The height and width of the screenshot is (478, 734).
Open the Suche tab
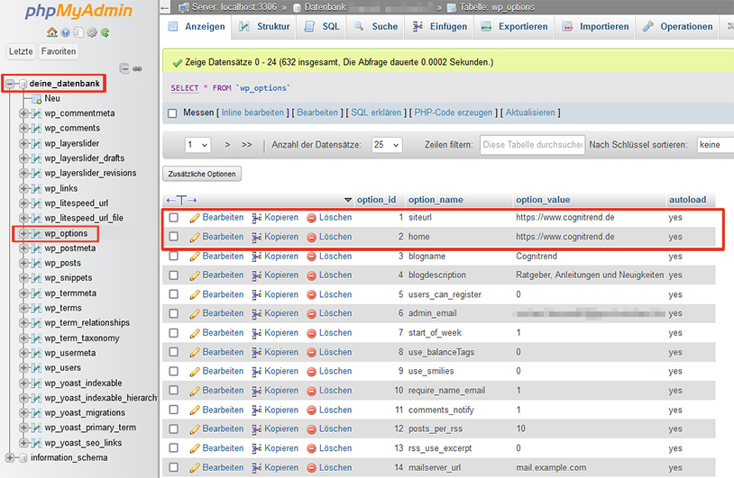pos(376,27)
